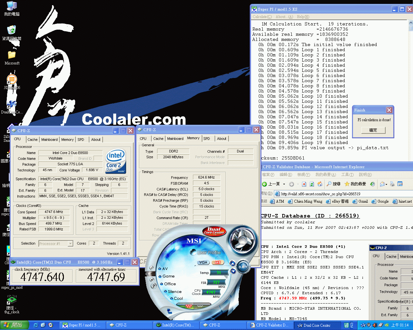Click 確定 in the Finish dialog
The height and width of the screenshot is (330, 413).
tap(373, 130)
